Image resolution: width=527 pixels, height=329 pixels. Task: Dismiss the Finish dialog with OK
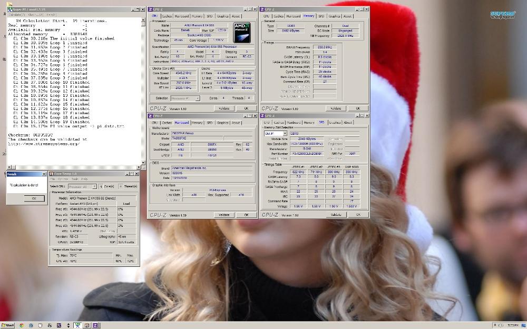click(34, 198)
